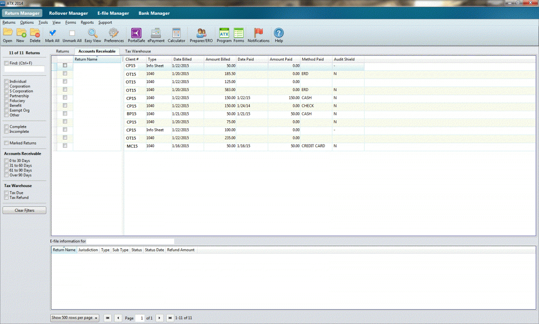Click the Return Manager button

tap(22, 13)
